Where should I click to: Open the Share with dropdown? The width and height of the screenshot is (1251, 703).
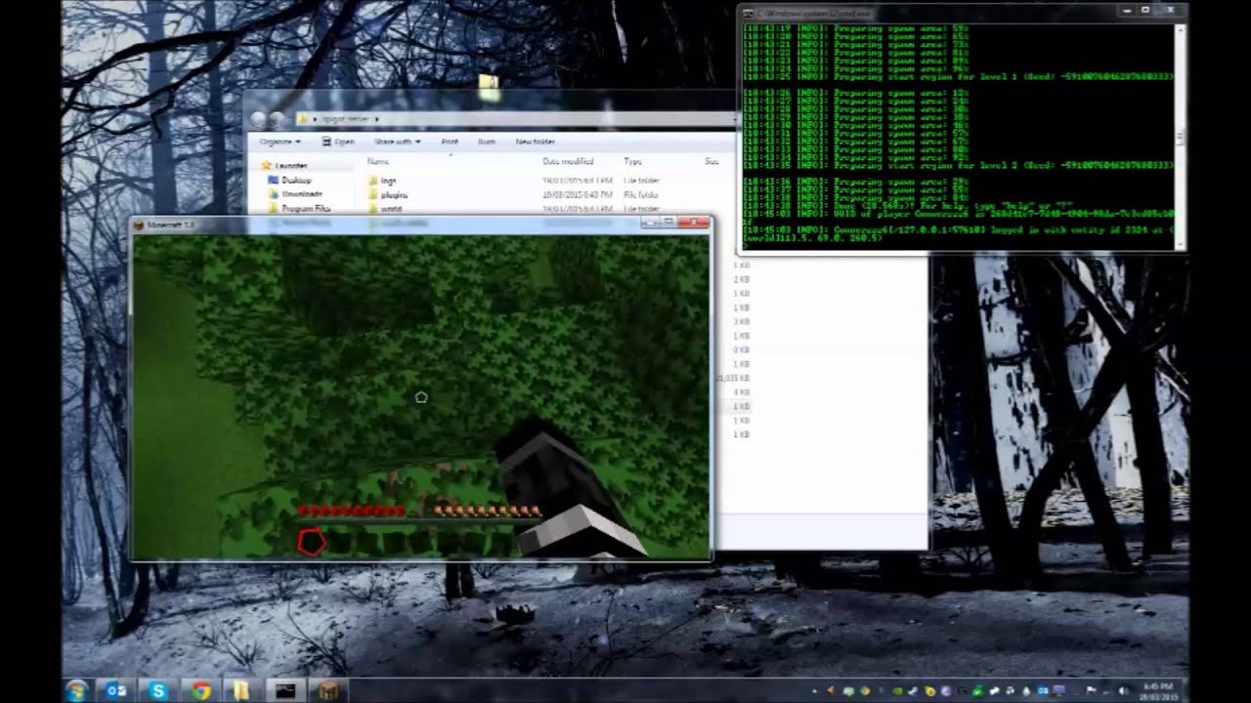click(x=397, y=142)
